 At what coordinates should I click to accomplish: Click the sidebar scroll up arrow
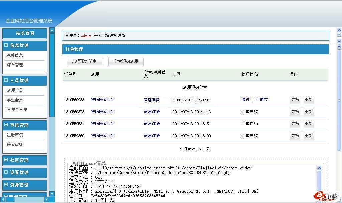[x=52, y=30]
